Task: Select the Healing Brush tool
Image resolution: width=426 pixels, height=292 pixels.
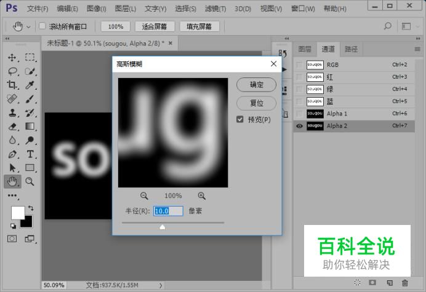Action: click(x=12, y=99)
